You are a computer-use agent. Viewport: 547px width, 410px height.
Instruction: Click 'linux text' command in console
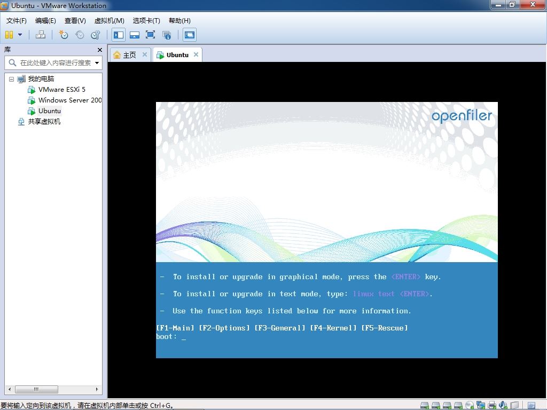[373, 294]
